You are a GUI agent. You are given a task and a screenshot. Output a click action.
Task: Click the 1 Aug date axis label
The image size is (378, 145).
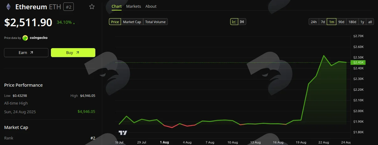point(164,142)
